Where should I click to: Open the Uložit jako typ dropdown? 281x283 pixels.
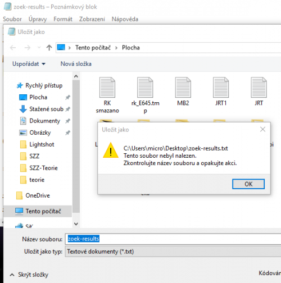tap(173, 252)
